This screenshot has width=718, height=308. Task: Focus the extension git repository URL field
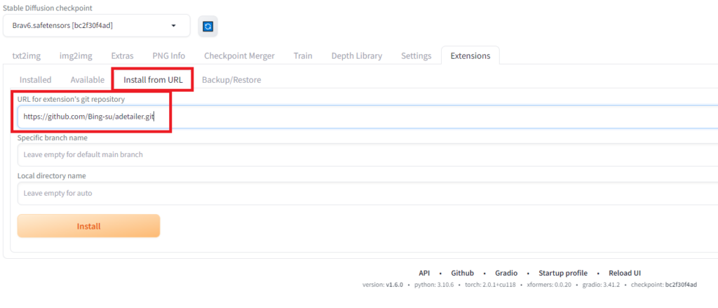pos(367,117)
